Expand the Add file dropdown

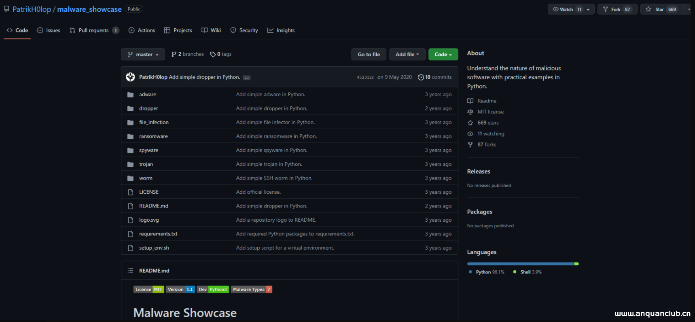[x=407, y=55]
